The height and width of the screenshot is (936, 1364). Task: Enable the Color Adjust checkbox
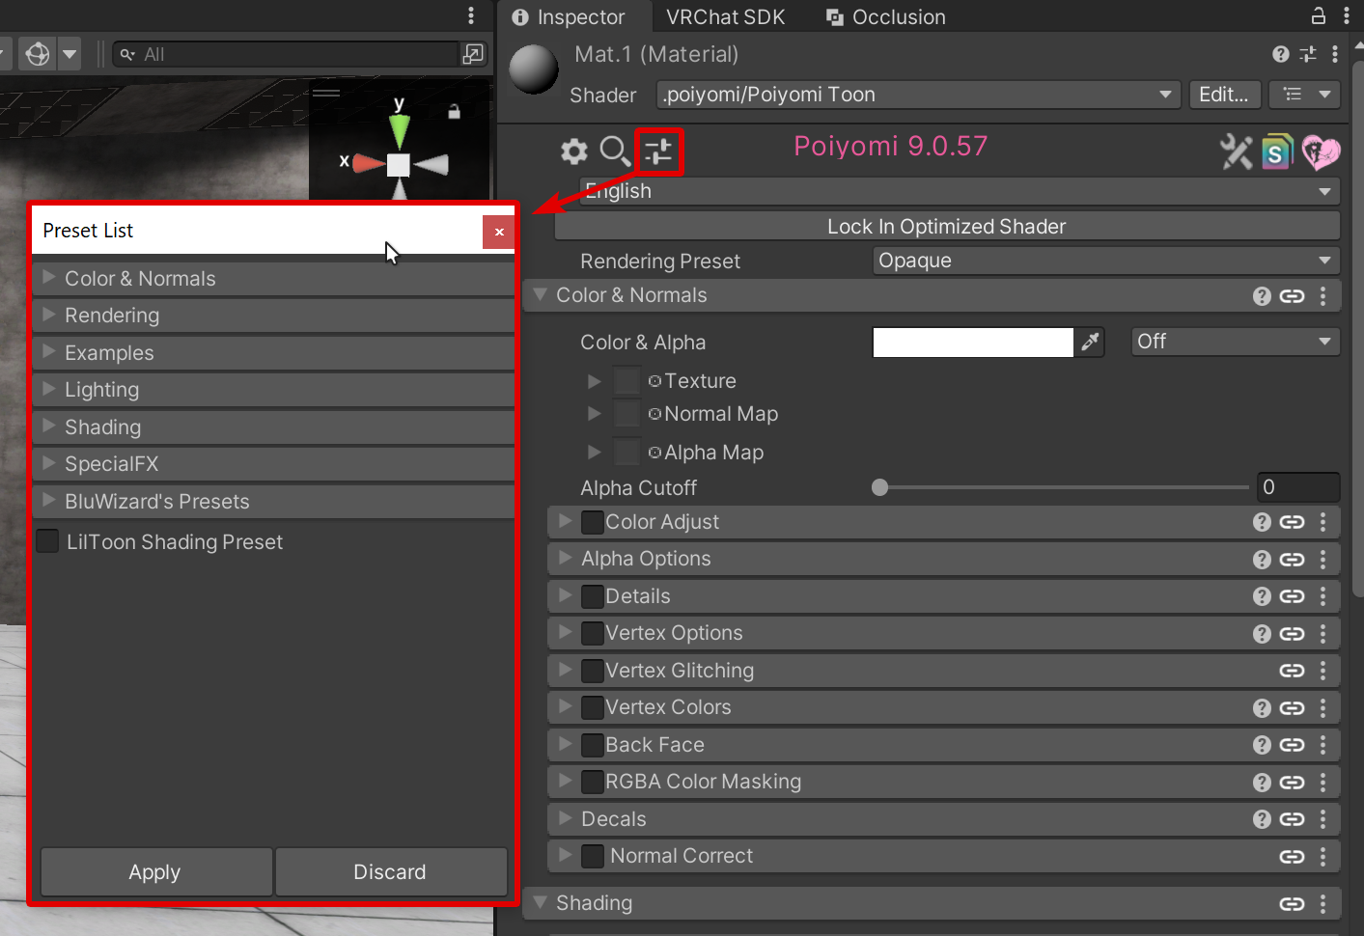(x=593, y=522)
